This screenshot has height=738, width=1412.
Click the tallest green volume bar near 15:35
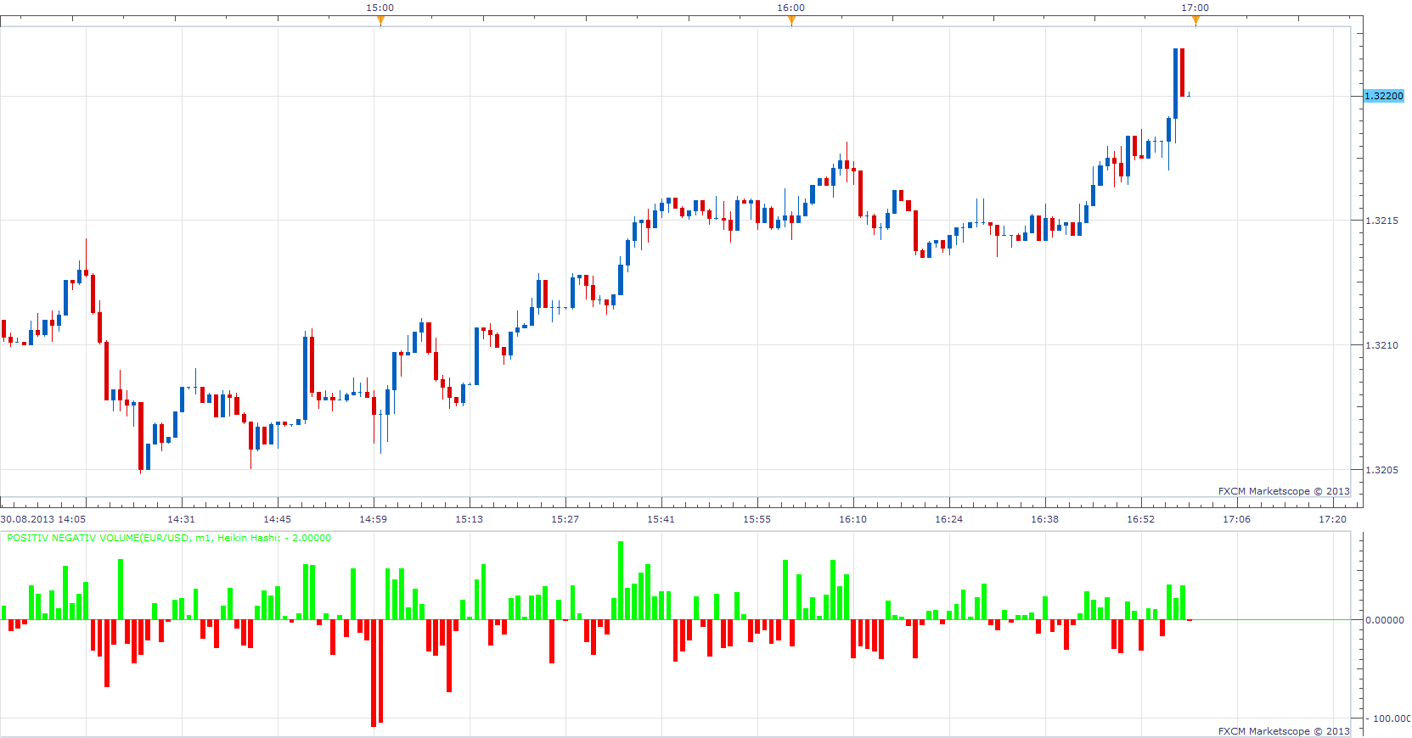[x=621, y=580]
